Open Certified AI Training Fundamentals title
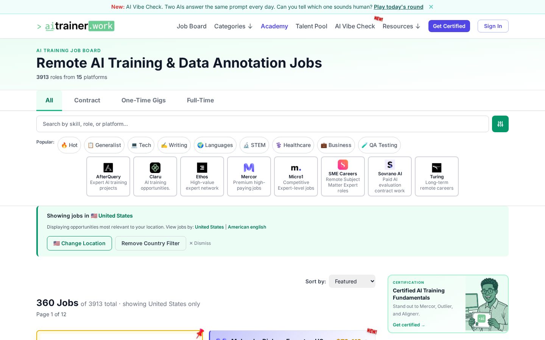The image size is (545, 340). 419,294
